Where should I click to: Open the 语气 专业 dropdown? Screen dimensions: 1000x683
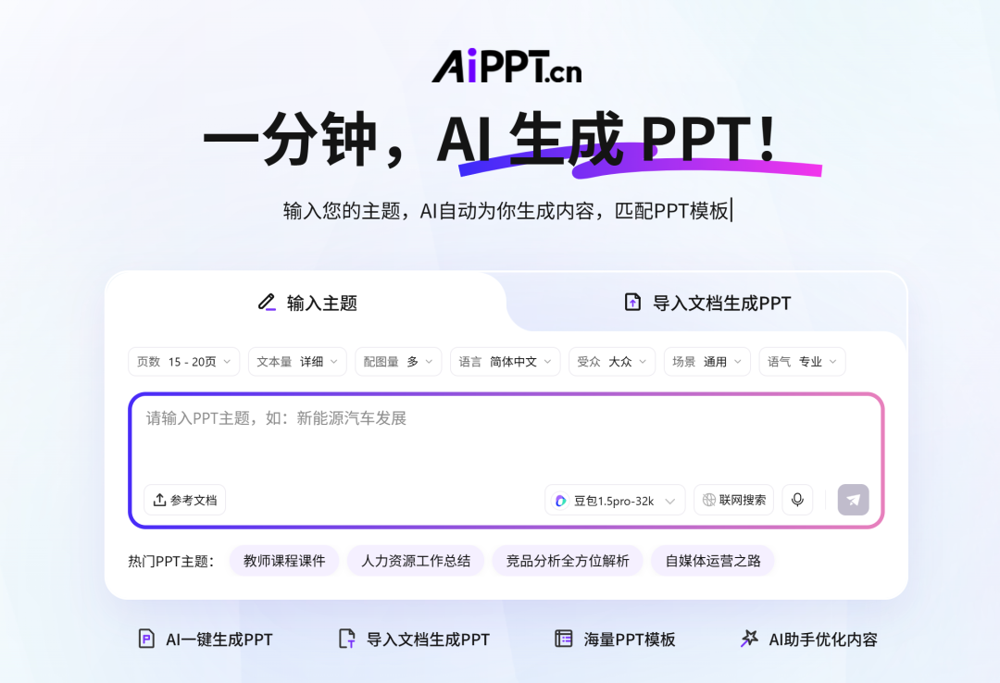802,362
